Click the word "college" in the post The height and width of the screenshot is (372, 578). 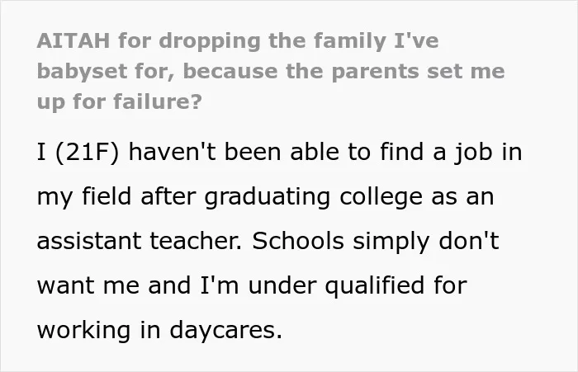[x=381, y=198]
